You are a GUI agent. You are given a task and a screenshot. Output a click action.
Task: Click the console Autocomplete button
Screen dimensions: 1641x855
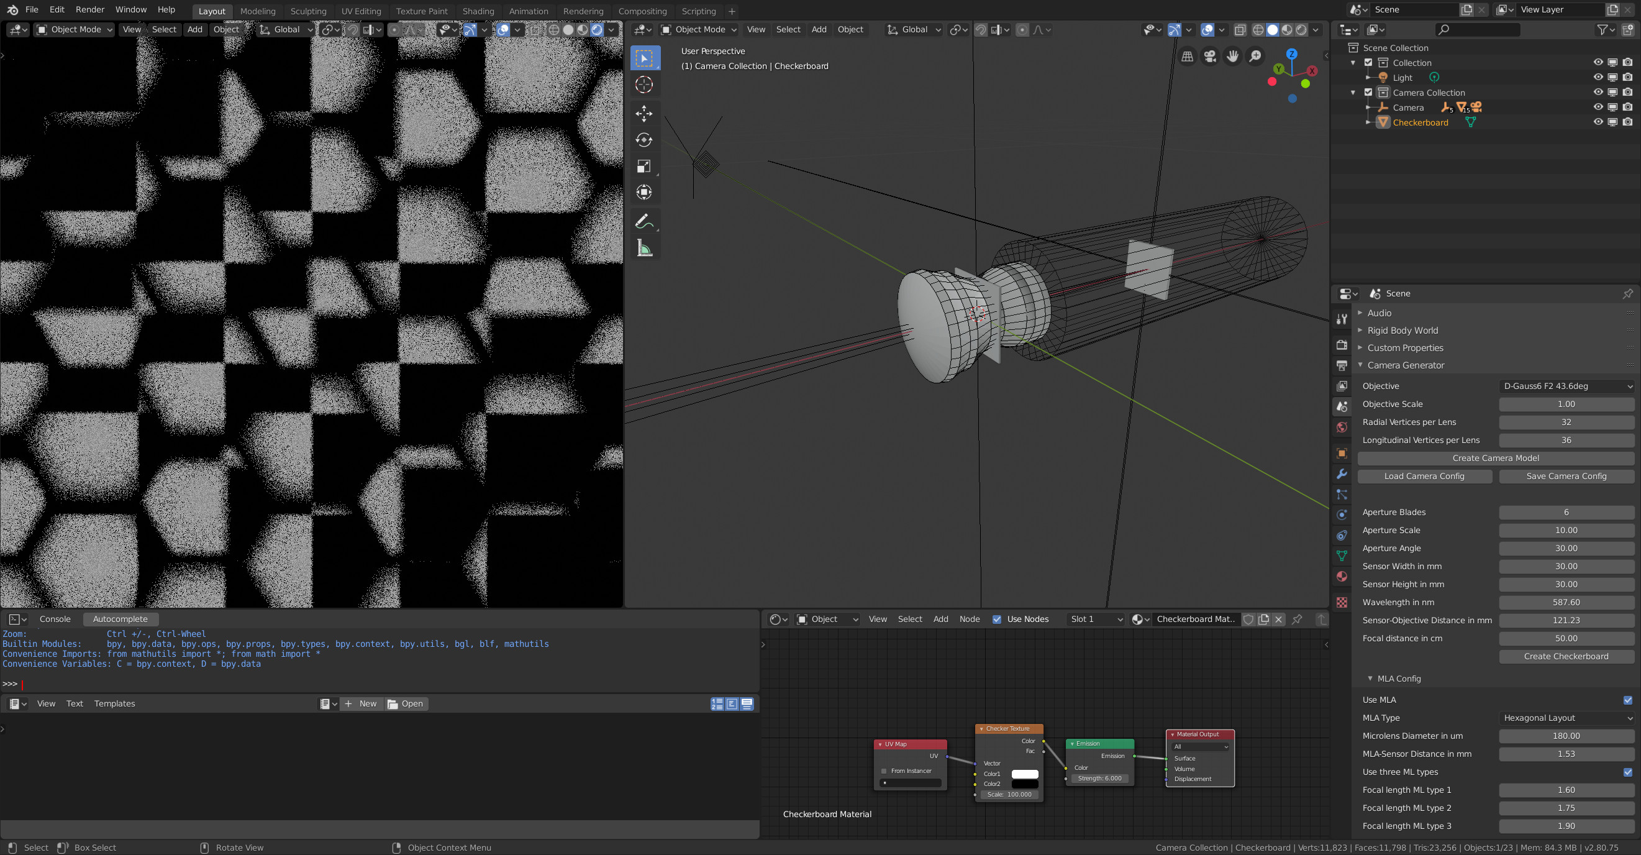(120, 619)
